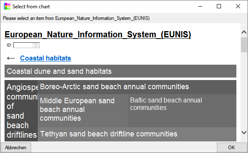Click into the ID input field
This screenshot has height=153, width=248.
tap(23, 45)
